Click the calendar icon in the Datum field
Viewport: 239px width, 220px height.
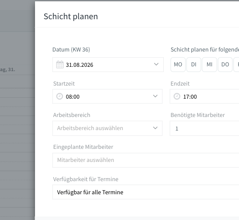tap(60, 65)
